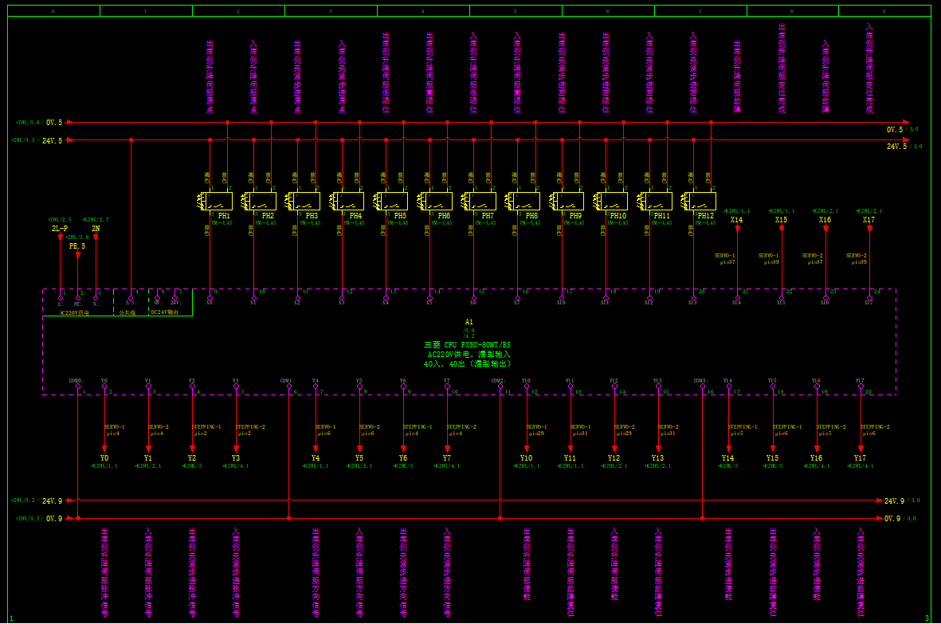Click the Y17 output label
This screenshot has width=941, height=624.
point(860,458)
